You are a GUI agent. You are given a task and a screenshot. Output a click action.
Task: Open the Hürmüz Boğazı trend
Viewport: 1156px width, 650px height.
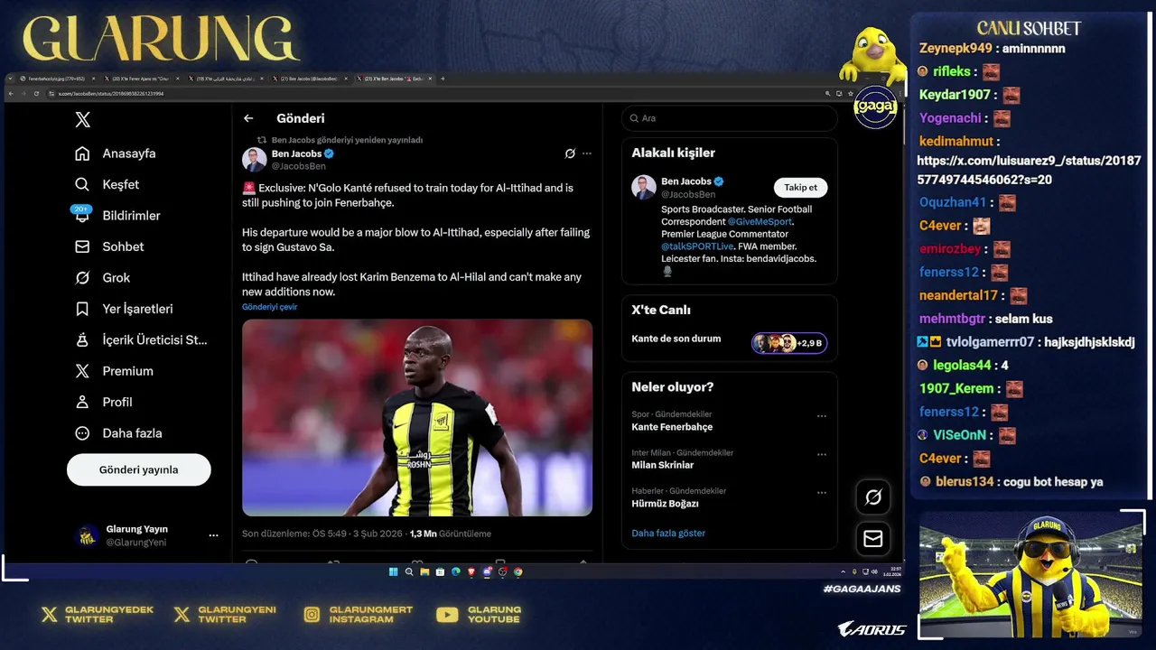tap(665, 504)
